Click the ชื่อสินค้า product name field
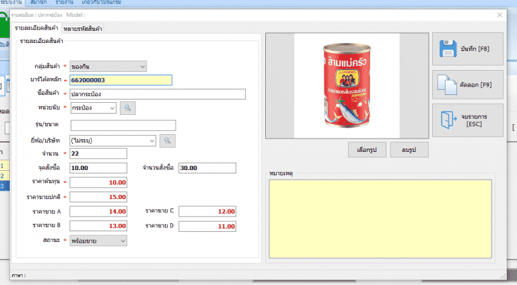Screen dimensions: 517x285 coord(157,94)
